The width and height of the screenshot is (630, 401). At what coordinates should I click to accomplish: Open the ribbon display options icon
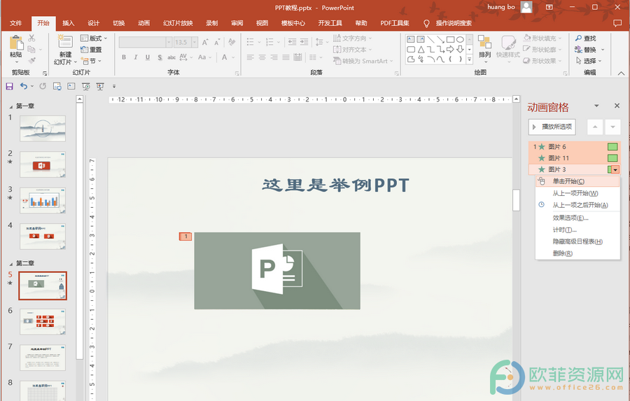point(549,7)
